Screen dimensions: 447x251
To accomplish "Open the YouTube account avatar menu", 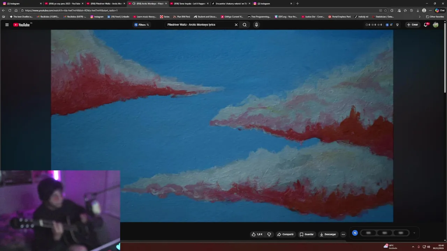I will coord(435,25).
